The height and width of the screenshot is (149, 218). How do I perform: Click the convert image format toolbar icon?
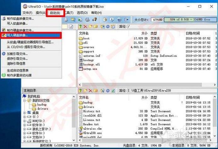click(80, 19)
